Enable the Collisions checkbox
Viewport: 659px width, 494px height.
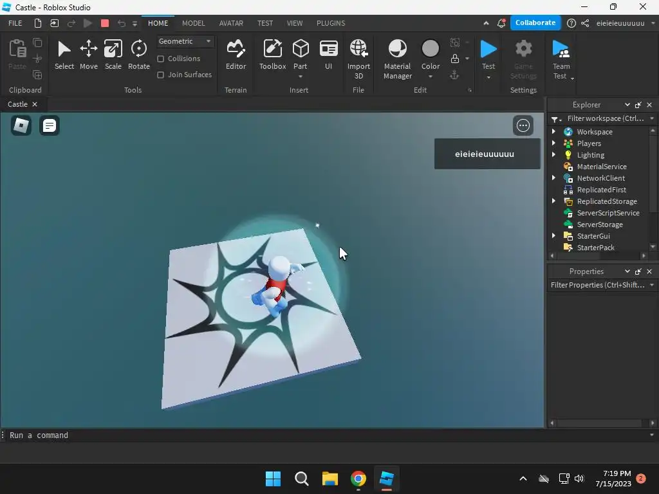point(160,59)
